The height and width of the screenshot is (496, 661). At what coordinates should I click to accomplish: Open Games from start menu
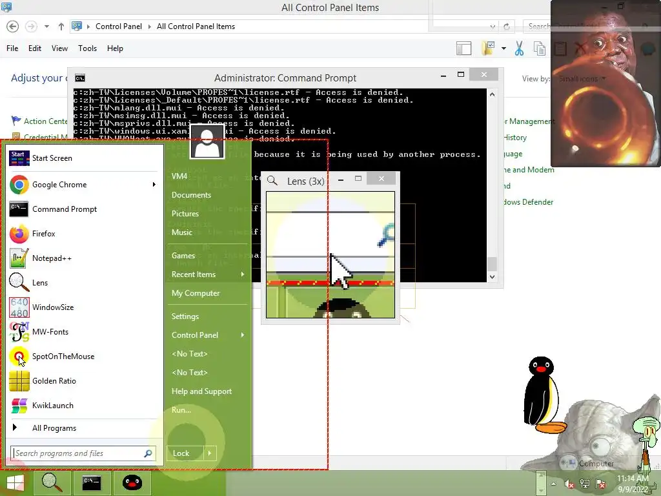click(x=183, y=256)
